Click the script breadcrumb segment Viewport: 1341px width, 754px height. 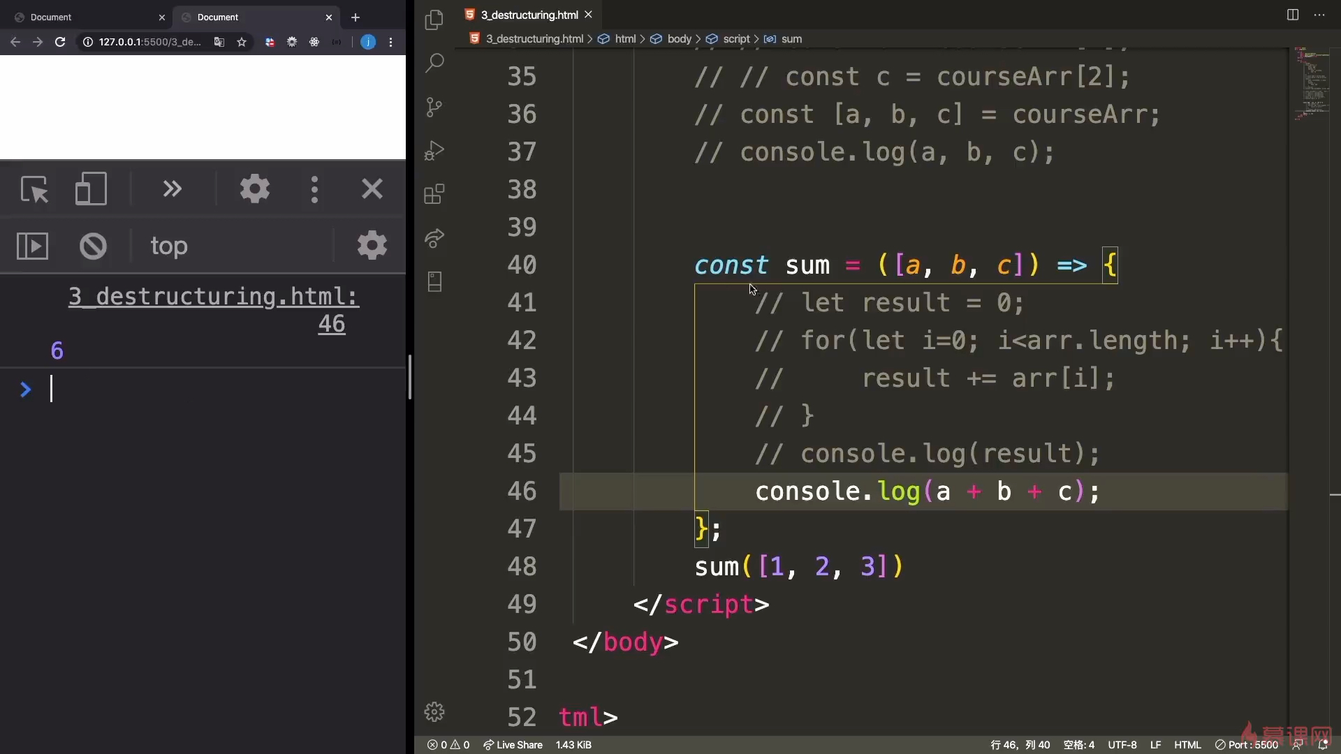[736, 39]
